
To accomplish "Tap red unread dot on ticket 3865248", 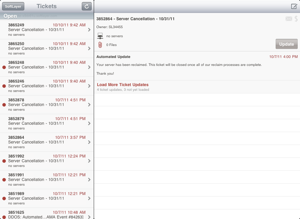I will point(4,67).
